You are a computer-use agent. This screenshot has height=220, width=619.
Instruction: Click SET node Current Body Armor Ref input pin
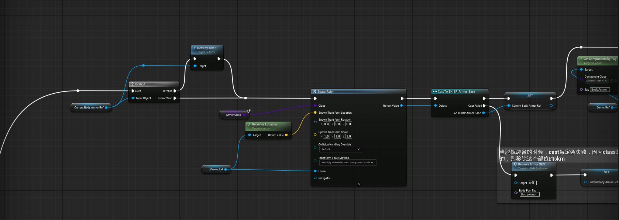click(509, 105)
